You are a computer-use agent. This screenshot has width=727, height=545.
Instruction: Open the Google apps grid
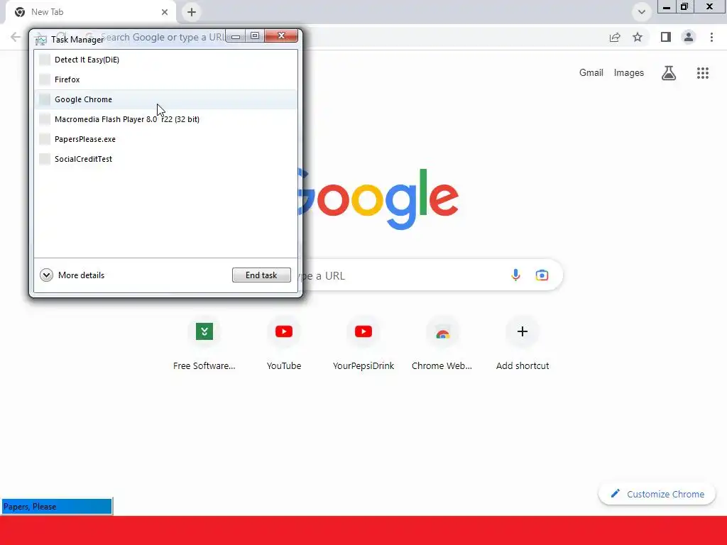(x=703, y=73)
